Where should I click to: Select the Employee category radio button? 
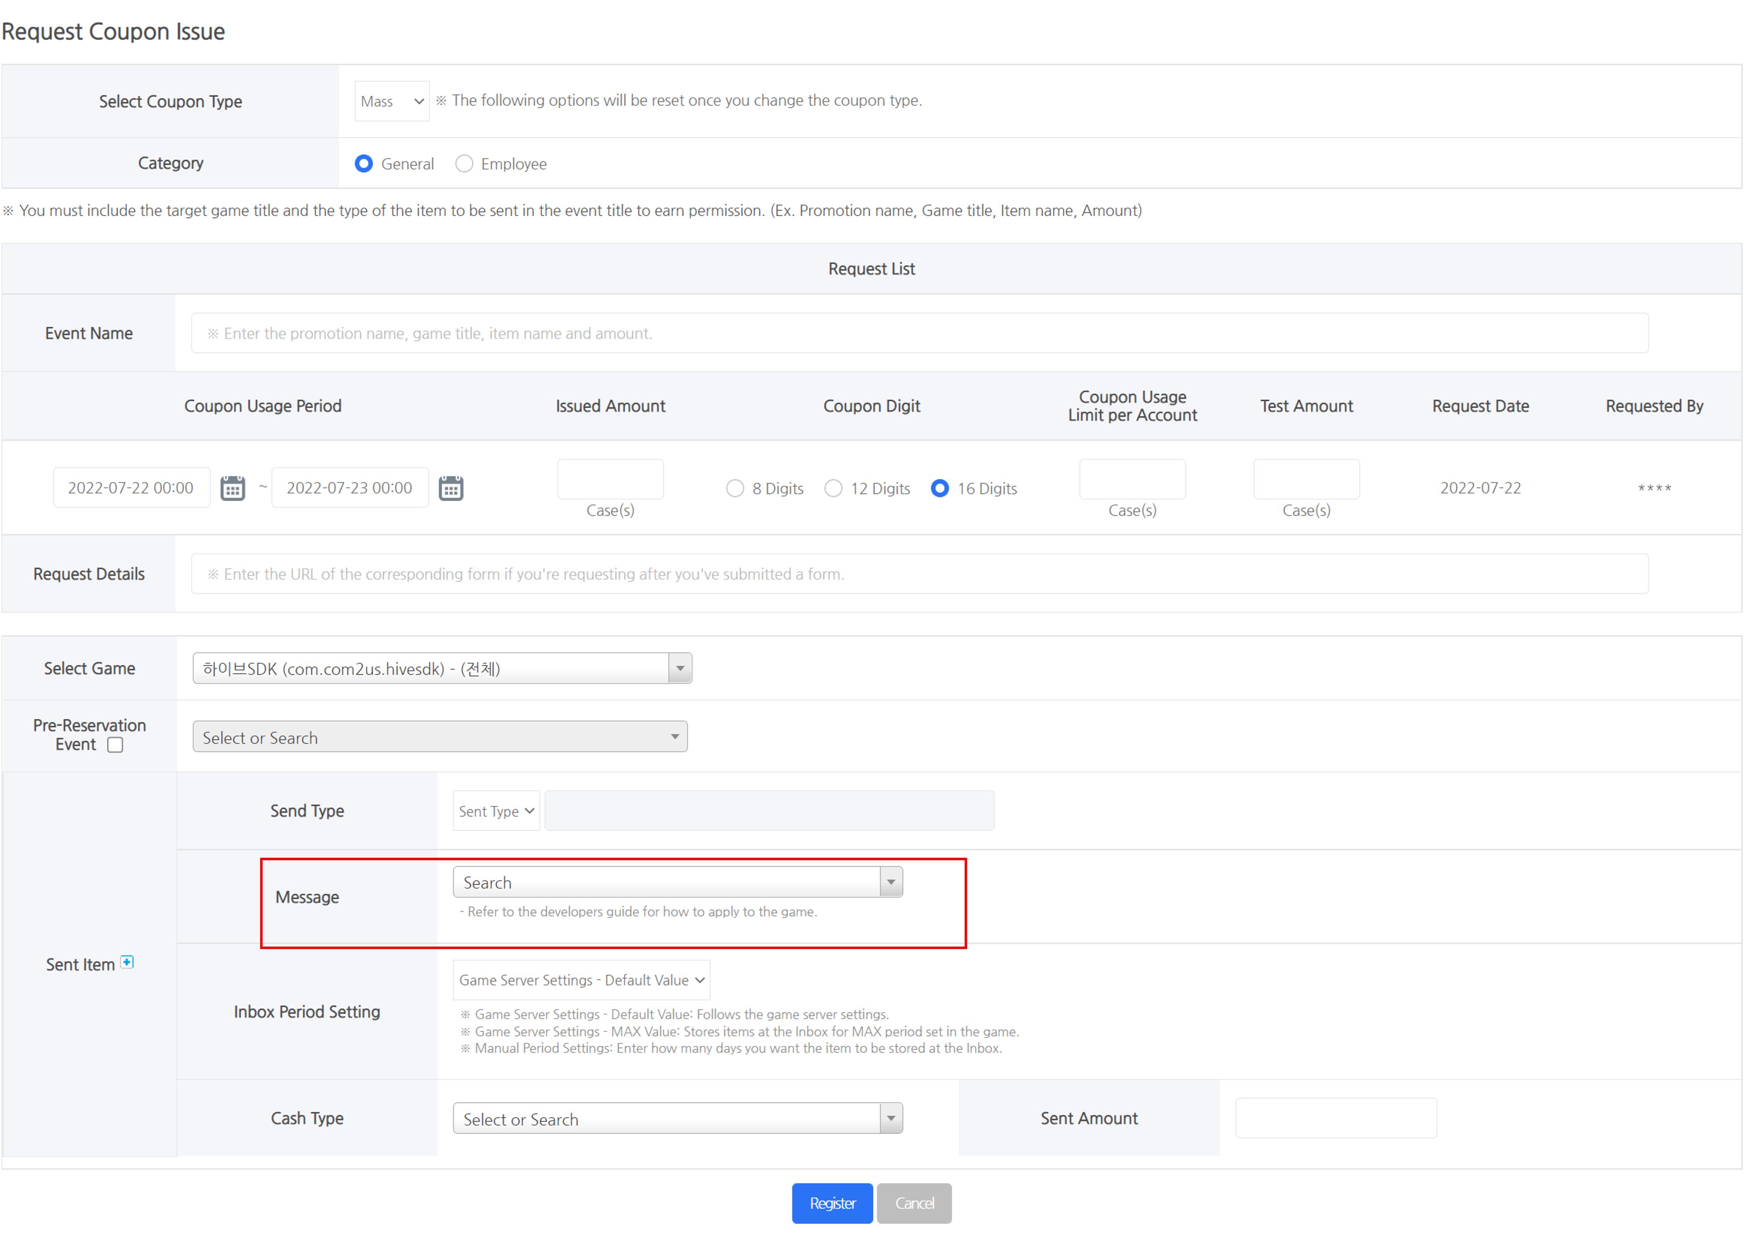point(464,164)
